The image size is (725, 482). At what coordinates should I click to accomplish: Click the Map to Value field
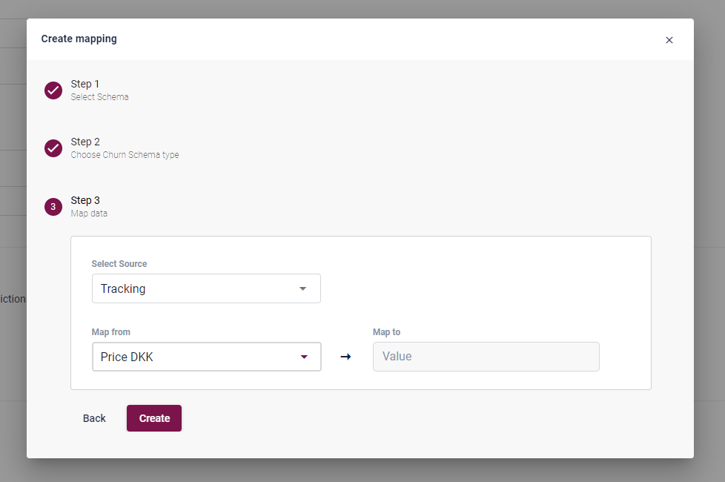coord(486,357)
